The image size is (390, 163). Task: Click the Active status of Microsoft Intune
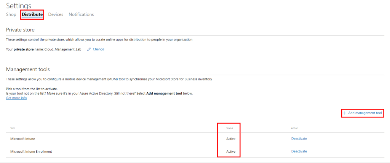[231, 139]
